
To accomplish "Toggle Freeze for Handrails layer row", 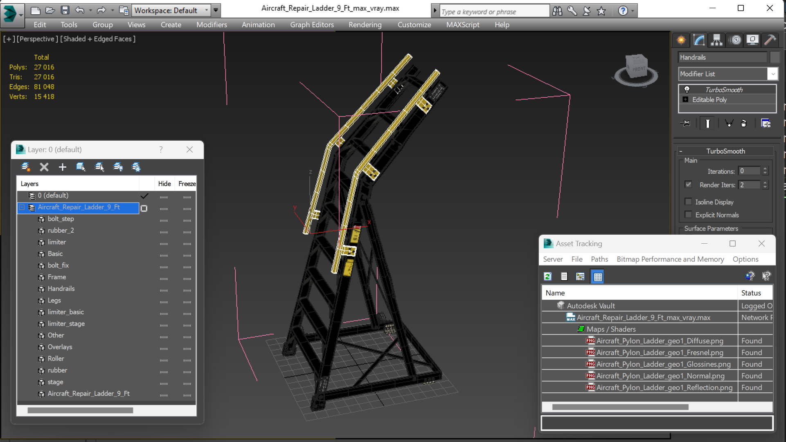I will 187,290.
